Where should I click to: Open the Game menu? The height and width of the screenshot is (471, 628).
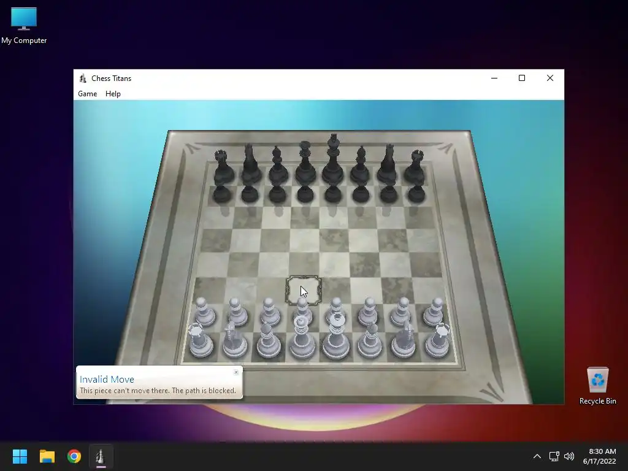[87, 94]
